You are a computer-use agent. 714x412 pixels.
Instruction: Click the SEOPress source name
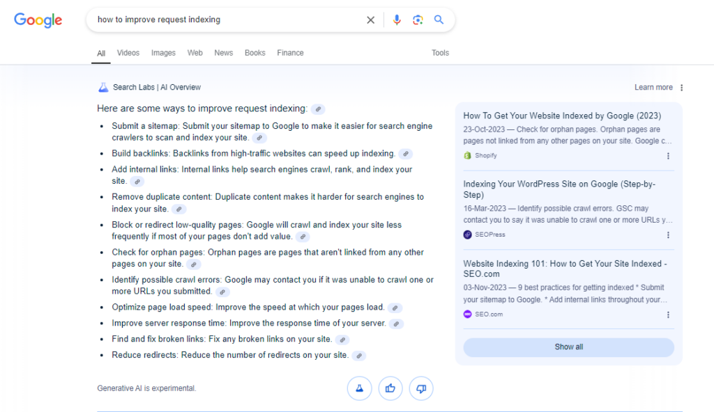click(490, 235)
